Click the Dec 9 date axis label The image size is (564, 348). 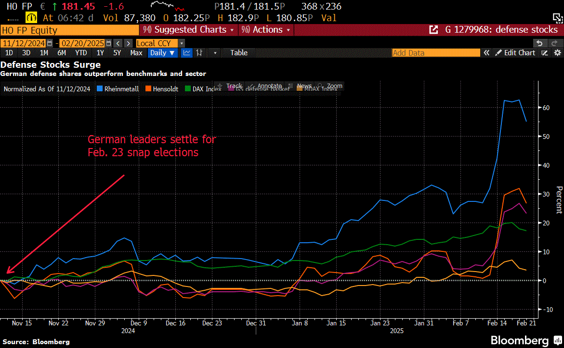139,323
